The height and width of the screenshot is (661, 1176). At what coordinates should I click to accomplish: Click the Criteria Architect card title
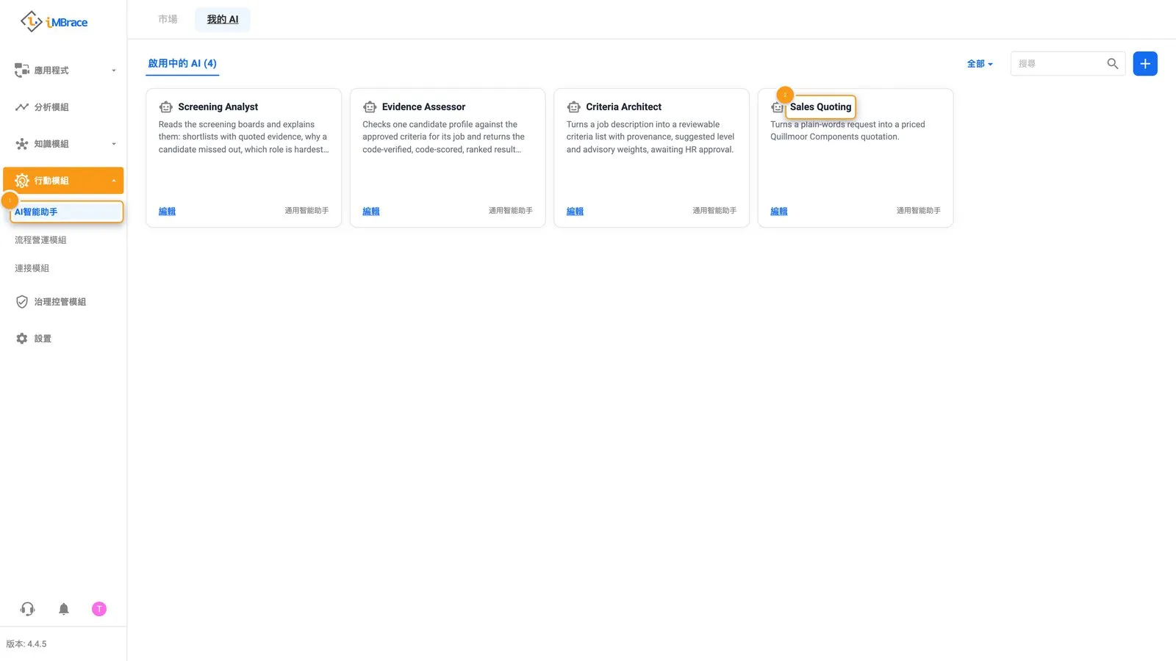(x=623, y=107)
